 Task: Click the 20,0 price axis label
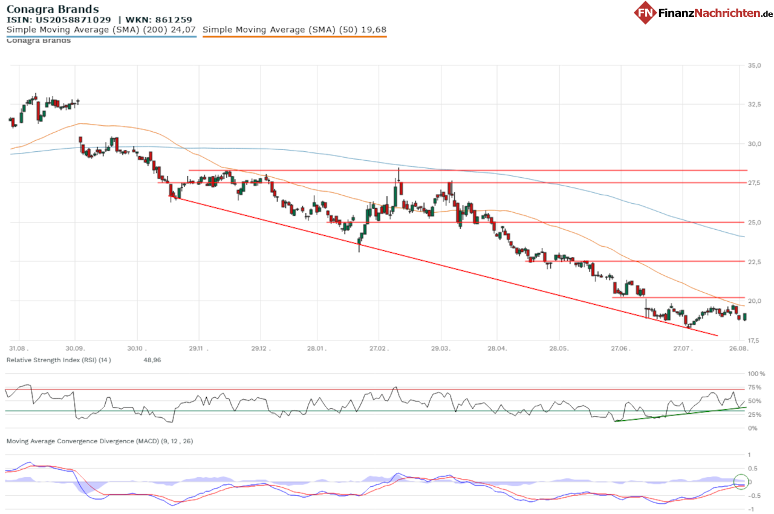(753, 301)
